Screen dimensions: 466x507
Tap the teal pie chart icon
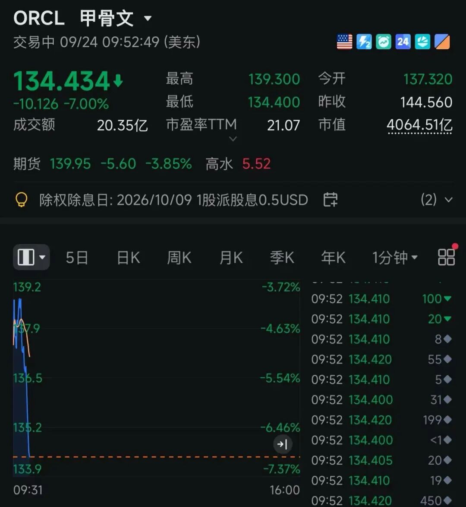point(422,42)
